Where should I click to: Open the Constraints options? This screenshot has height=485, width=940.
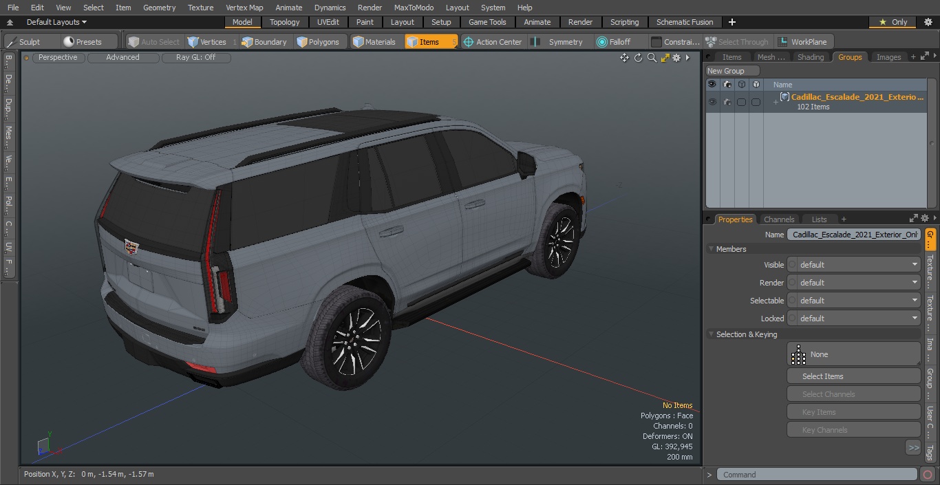click(x=676, y=42)
